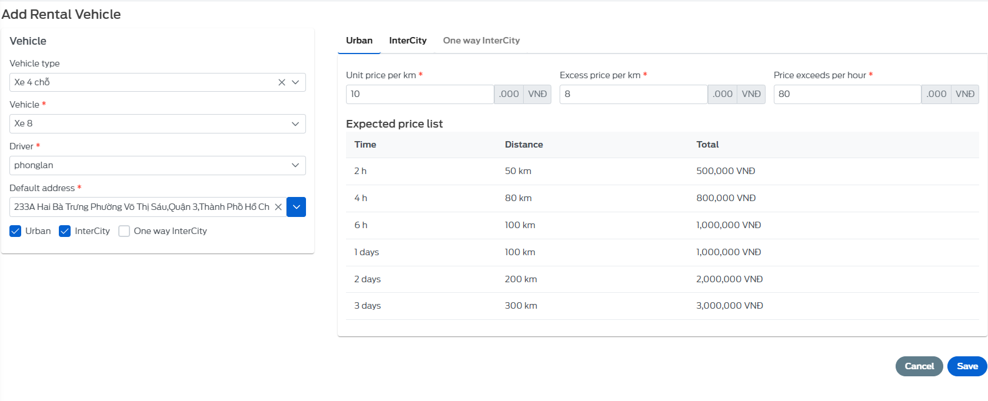Open the Driver dropdown showing phonglan
Image resolution: width=988 pixels, height=401 pixels.
coord(157,165)
